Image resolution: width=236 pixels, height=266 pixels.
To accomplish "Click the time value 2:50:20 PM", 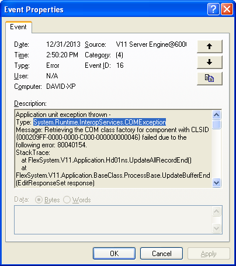I will click(62, 55).
